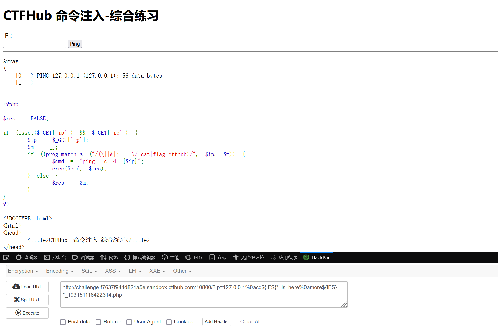Image resolution: width=498 pixels, height=336 pixels.
Task: Toggle the Cookies checkbox
Action: click(169, 322)
